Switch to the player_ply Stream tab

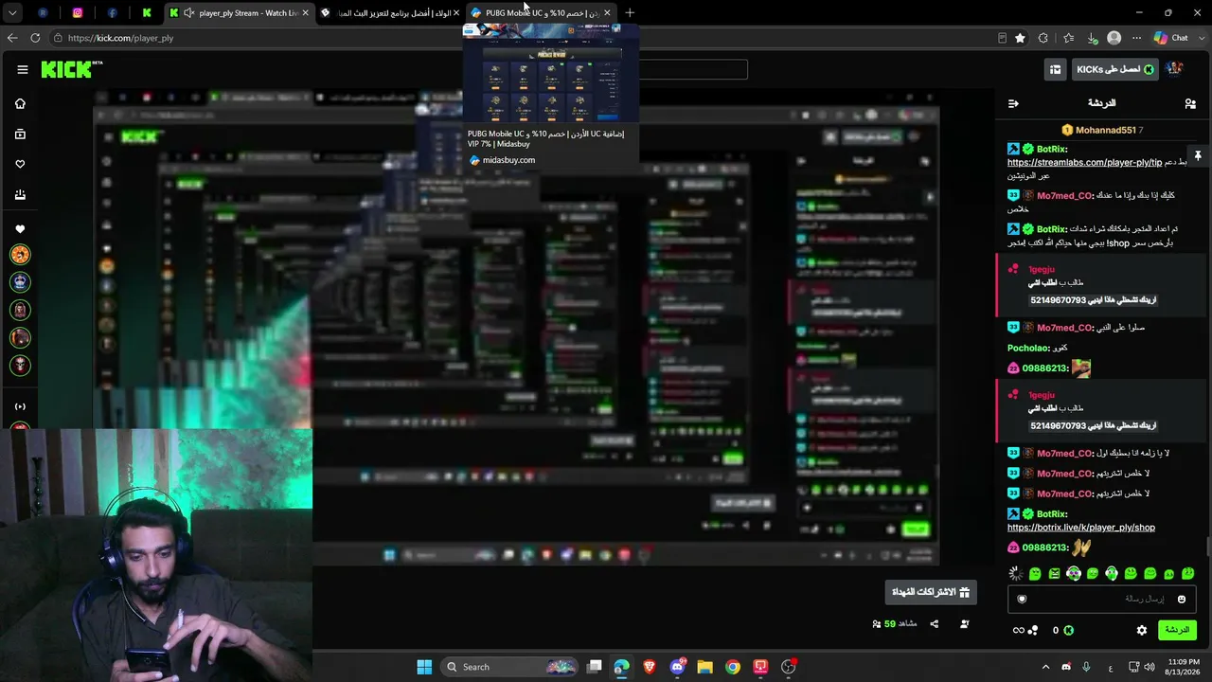pos(239,13)
